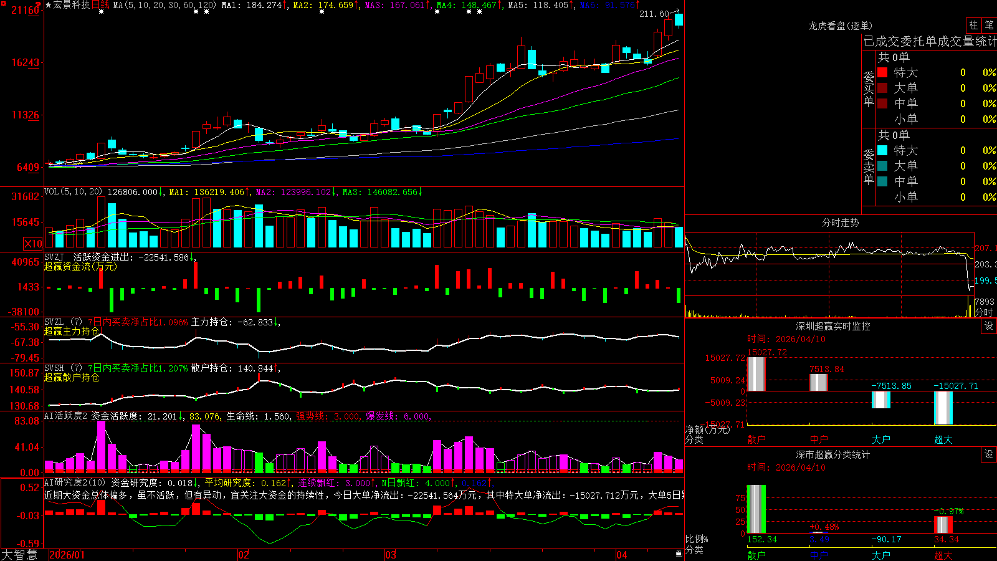Click the 散户 bar in 深圳超赢实时监控
The width and height of the screenshot is (997, 561).
756,374
